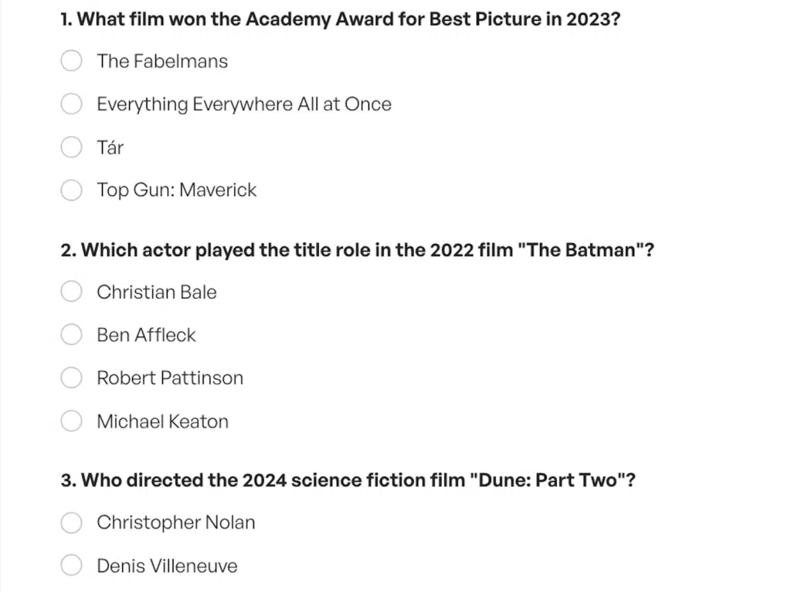Click question 1 heading about Best Picture

click(341, 19)
